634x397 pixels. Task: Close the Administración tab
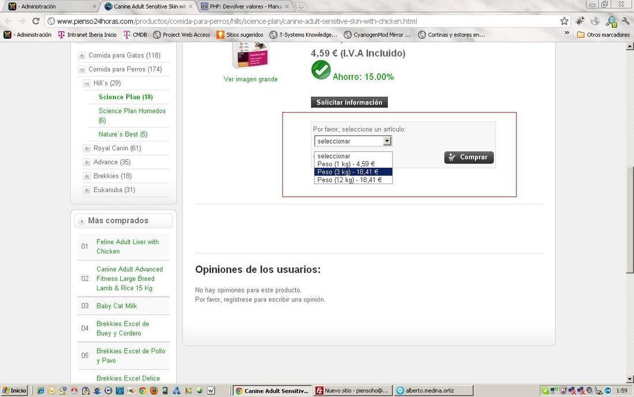click(94, 6)
